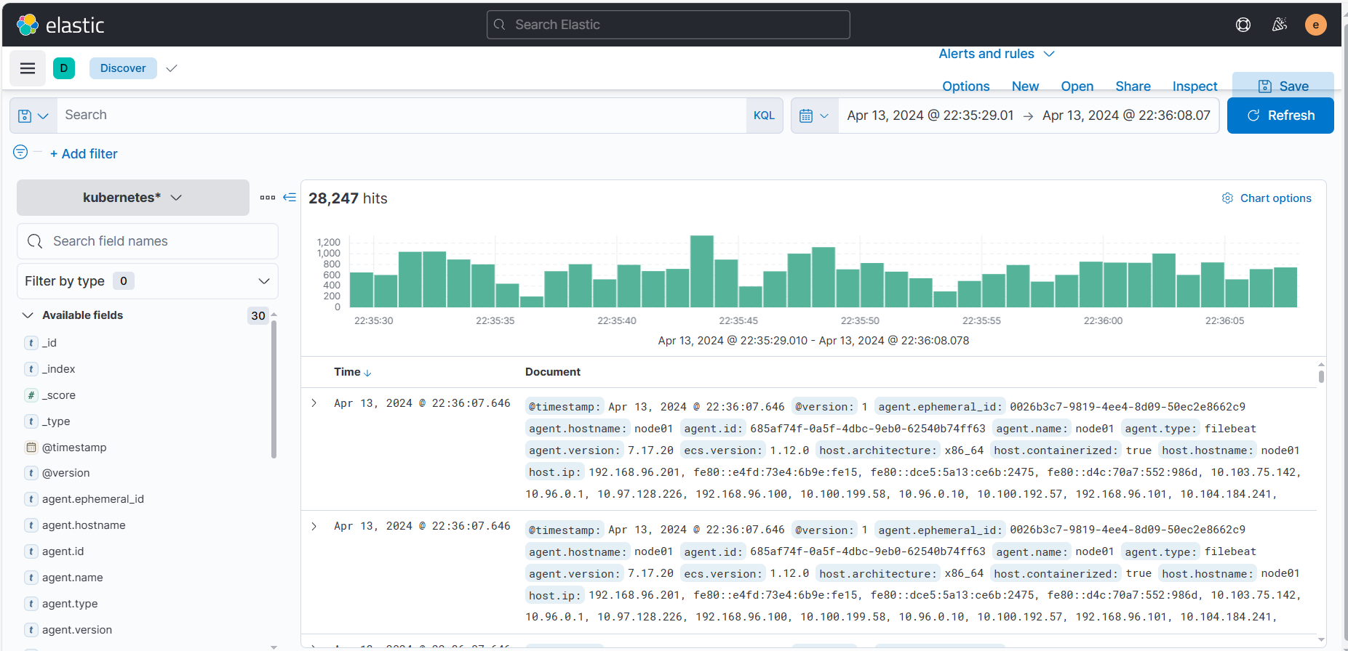Open saved queries disk icon menu
The width and height of the screenshot is (1348, 651).
[x=33, y=116]
